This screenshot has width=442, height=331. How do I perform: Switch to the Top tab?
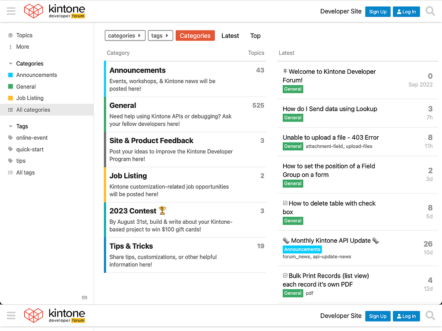point(255,36)
